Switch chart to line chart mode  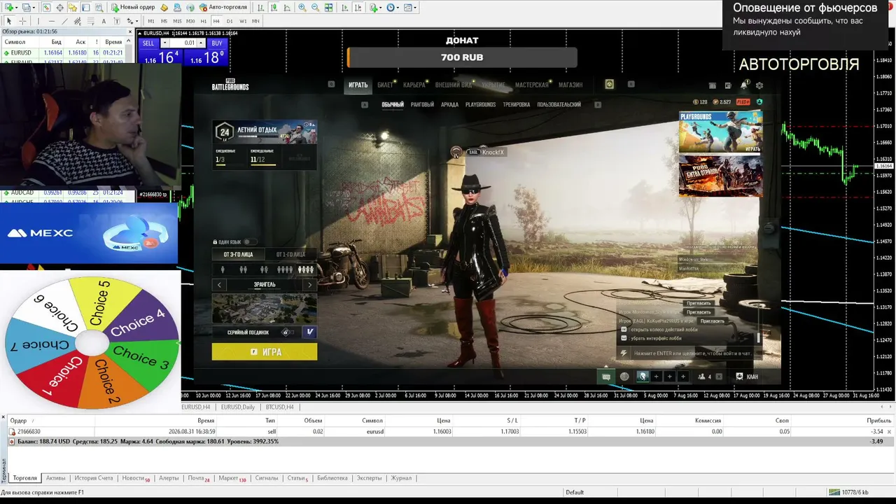(287, 8)
